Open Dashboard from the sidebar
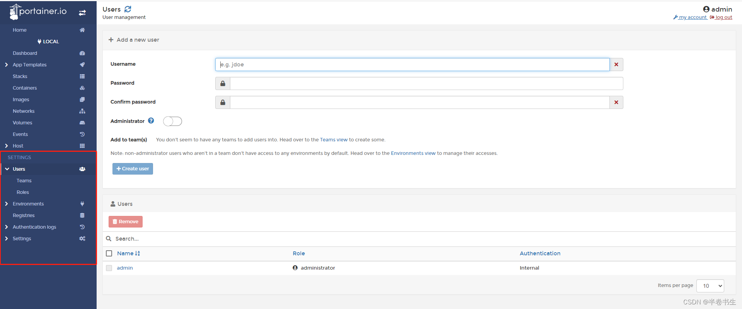Image resolution: width=742 pixels, height=309 pixels. click(x=25, y=53)
